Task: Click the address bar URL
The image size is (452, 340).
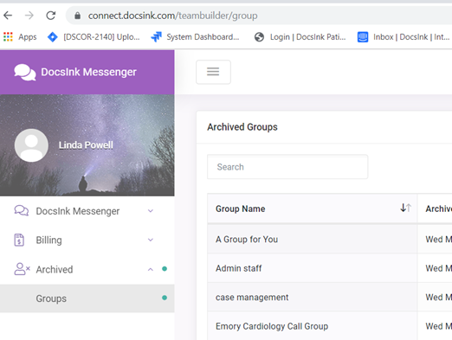Action: 172,16
